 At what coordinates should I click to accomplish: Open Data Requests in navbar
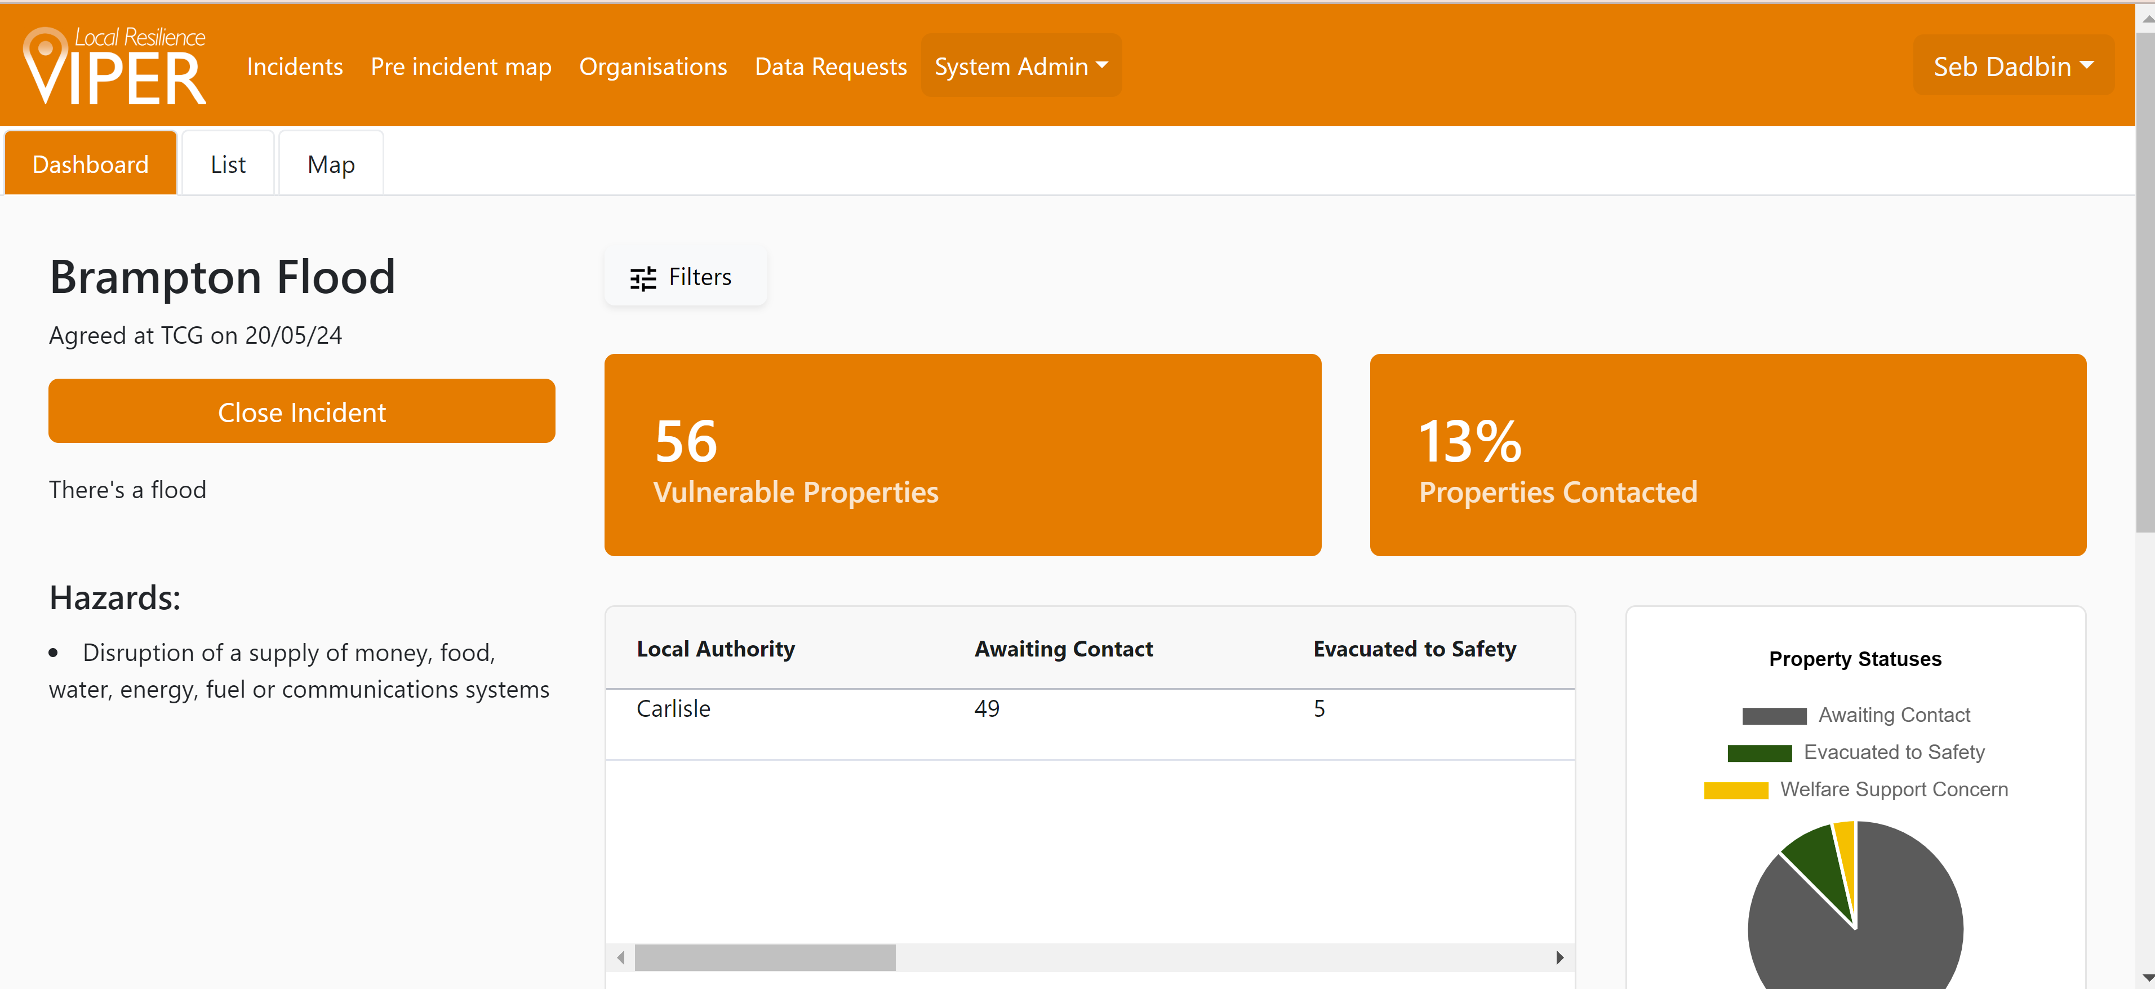(830, 66)
